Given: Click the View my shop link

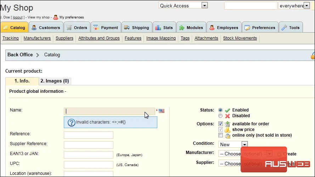Looking at the screenshot, I should tap(39, 17).
